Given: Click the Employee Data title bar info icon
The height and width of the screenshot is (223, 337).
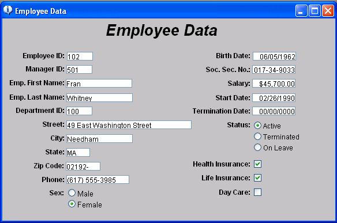Looking at the screenshot, I should pyautogui.click(x=8, y=10).
